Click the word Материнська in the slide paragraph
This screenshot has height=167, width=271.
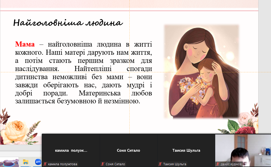pos(100,93)
